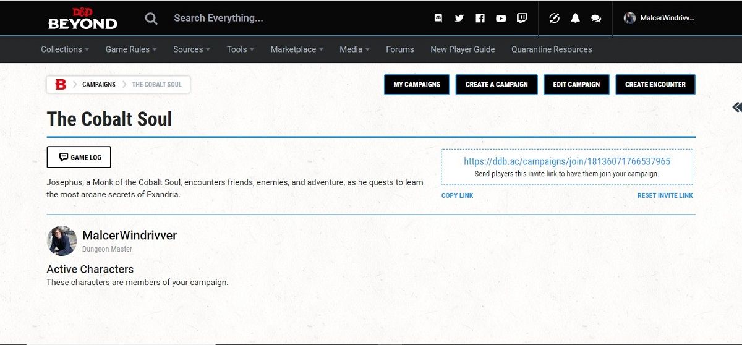Expand the Collections menu
The height and width of the screenshot is (345, 742).
pos(65,49)
